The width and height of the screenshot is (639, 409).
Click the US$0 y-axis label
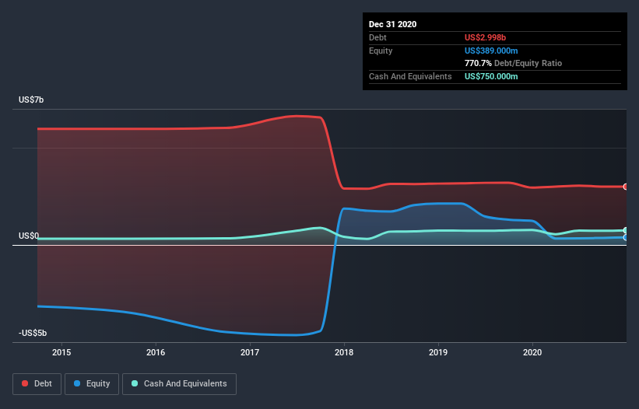coord(29,236)
